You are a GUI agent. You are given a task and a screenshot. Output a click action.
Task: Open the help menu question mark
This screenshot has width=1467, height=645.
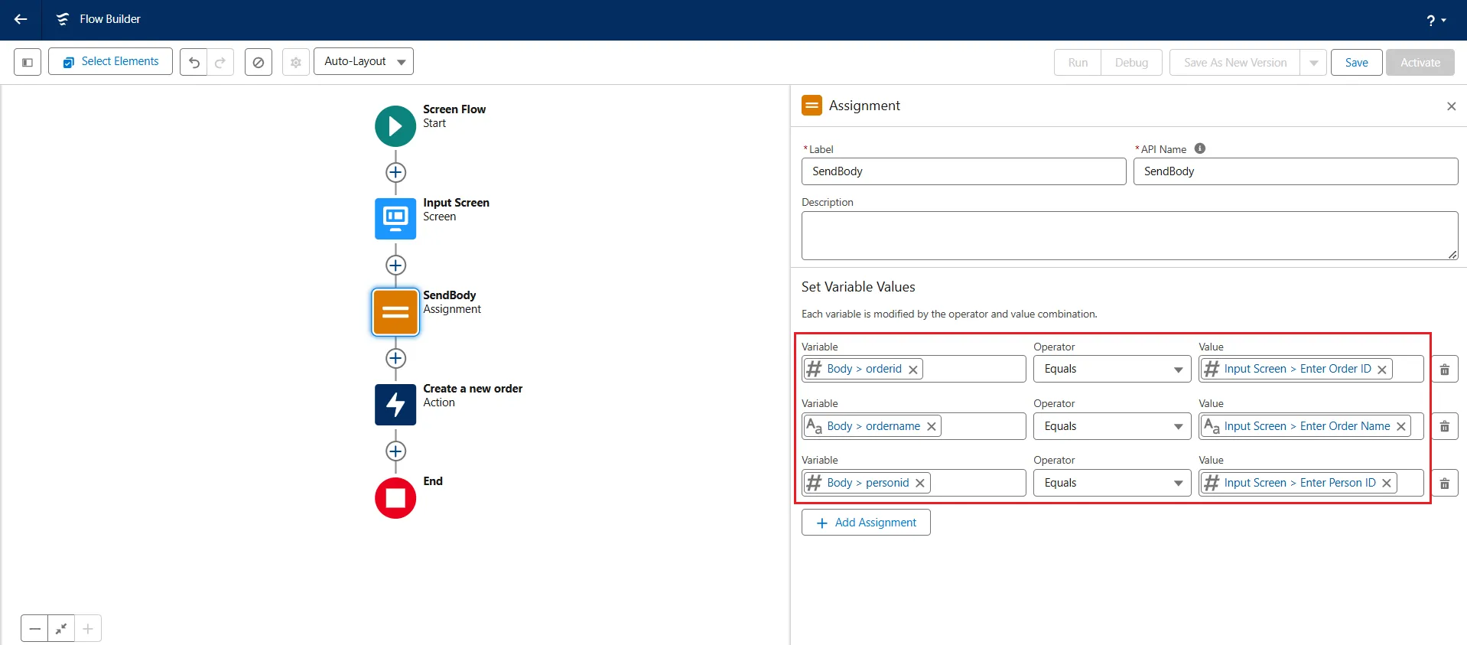1435,20
